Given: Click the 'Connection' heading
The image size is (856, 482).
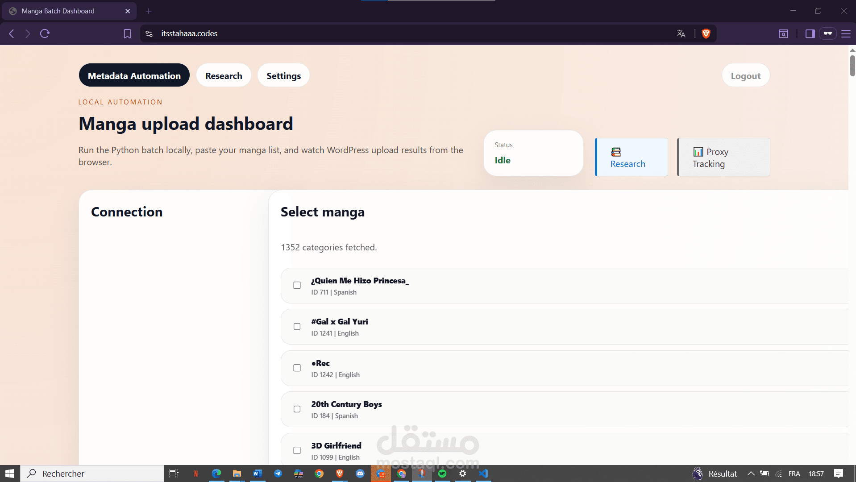Looking at the screenshot, I should click(x=127, y=212).
